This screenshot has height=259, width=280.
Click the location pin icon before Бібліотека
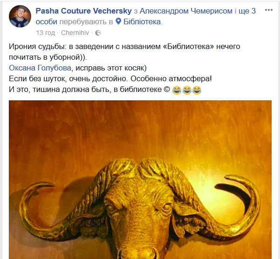(x=118, y=21)
